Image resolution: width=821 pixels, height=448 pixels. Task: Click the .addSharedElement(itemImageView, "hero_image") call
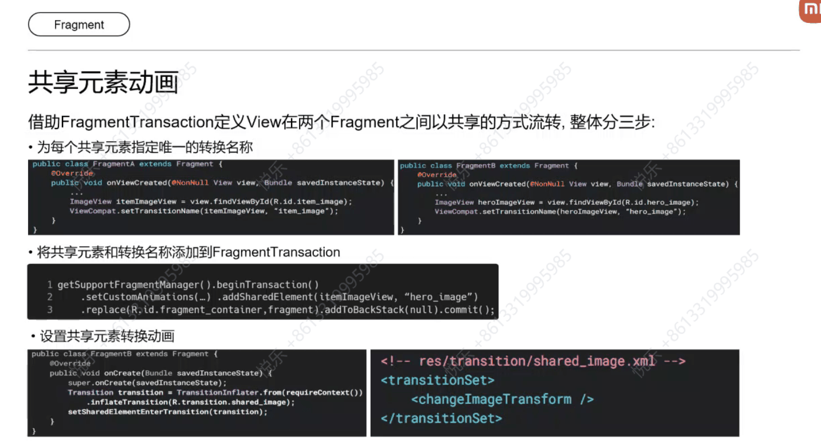[347, 297]
